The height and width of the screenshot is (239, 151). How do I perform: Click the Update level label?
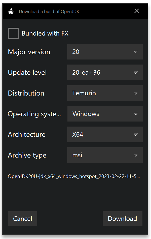pyautogui.click(x=27, y=73)
